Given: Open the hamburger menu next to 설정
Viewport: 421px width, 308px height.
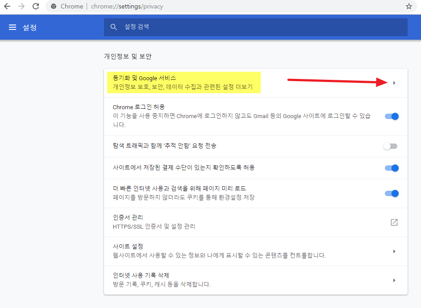Looking at the screenshot, I should pos(13,27).
